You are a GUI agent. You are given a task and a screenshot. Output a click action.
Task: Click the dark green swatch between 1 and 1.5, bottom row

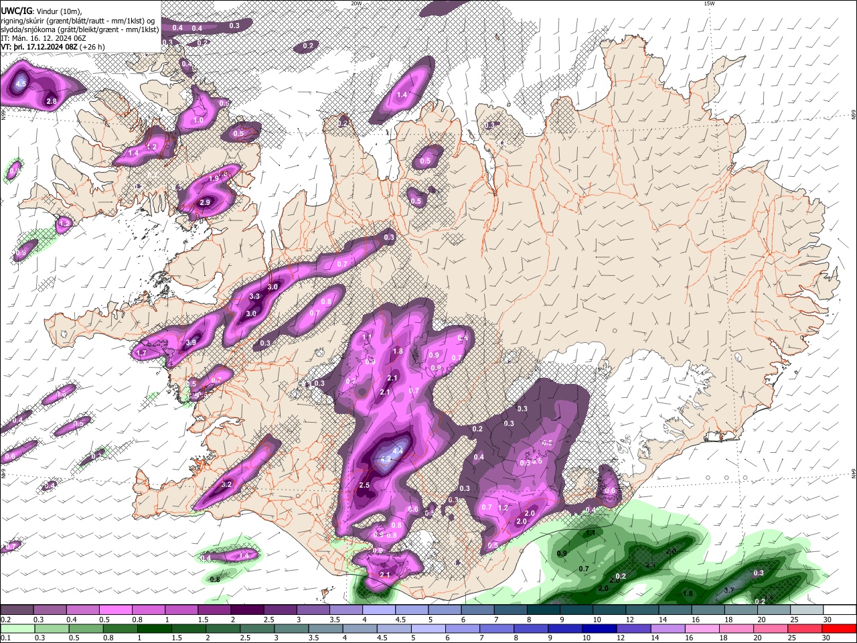click(154, 628)
